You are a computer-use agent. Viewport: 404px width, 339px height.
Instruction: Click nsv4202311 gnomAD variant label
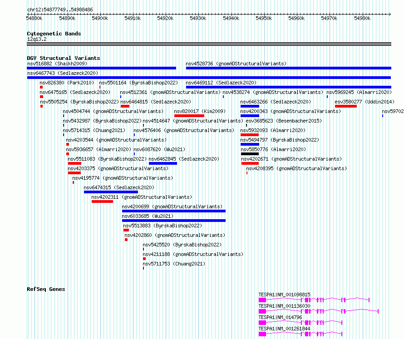pyautogui.click(x=142, y=197)
